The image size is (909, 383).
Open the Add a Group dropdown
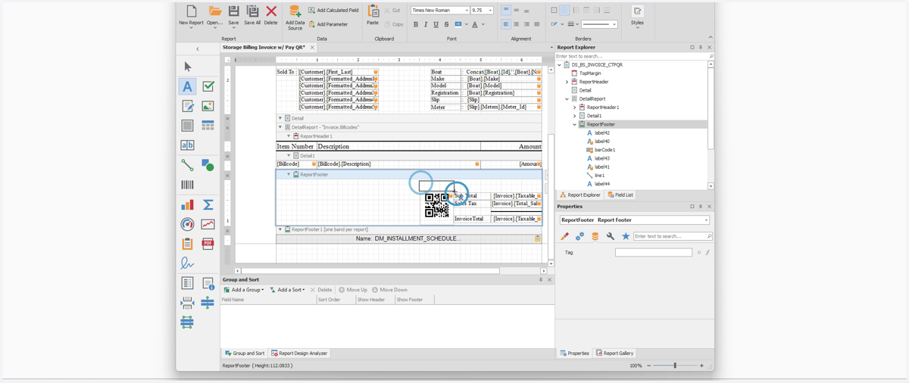pyautogui.click(x=243, y=290)
